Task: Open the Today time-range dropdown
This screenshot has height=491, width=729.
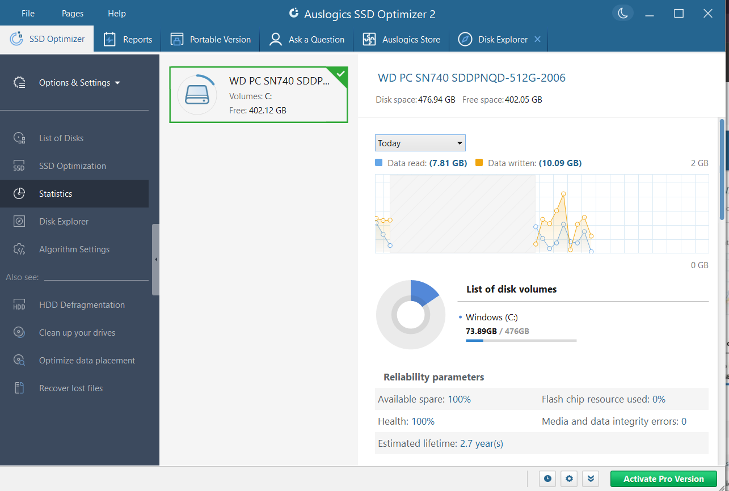Action: (x=420, y=143)
